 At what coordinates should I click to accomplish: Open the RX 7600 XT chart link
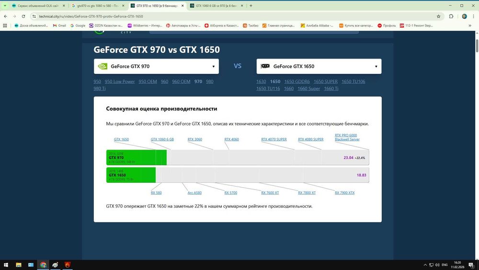[270, 193]
